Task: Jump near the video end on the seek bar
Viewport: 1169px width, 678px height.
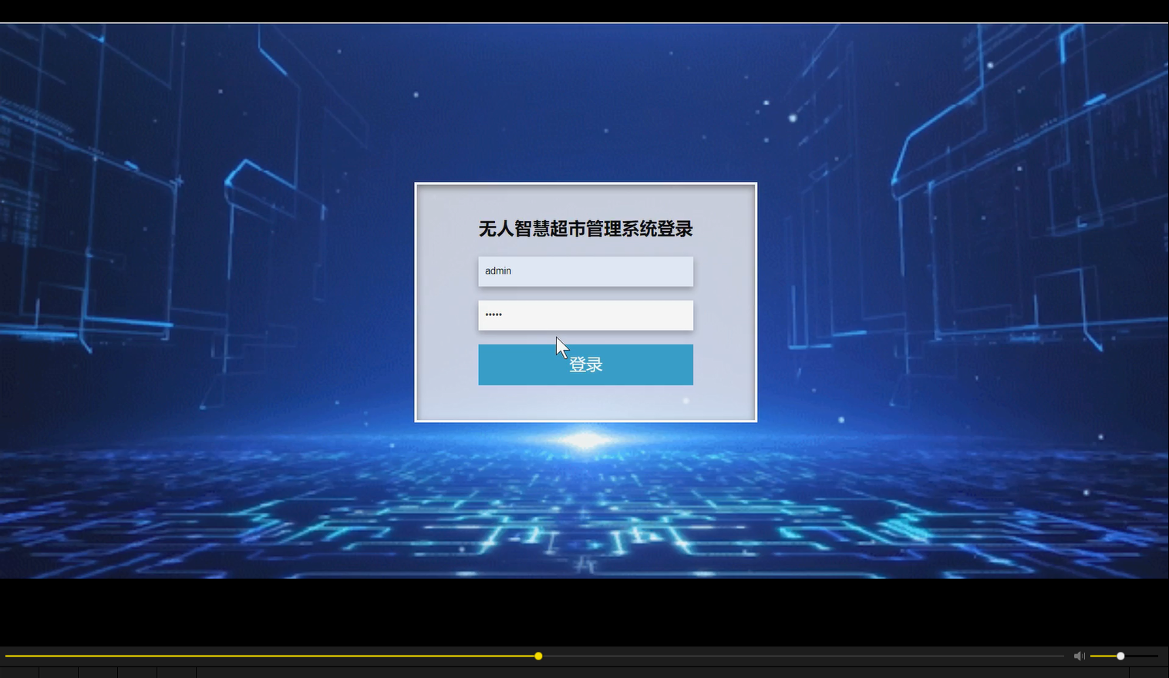Action: click(1049, 656)
